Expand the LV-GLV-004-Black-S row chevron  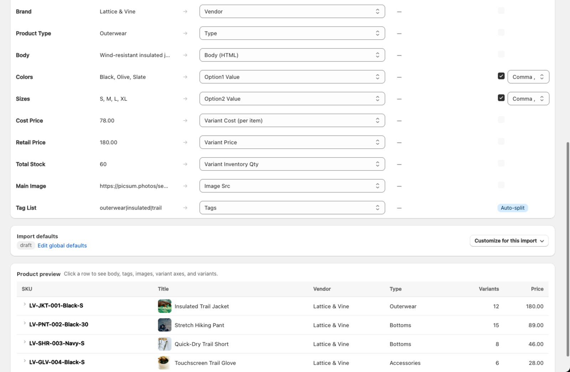(x=25, y=361)
